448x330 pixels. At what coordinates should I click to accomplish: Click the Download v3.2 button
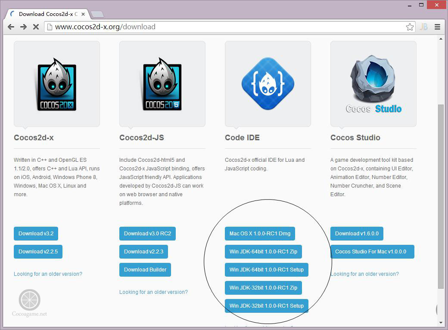click(x=36, y=234)
